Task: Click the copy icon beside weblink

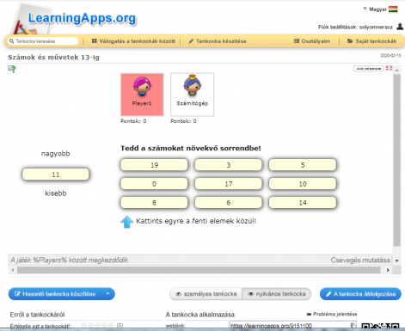Action: pyautogui.click(x=353, y=325)
